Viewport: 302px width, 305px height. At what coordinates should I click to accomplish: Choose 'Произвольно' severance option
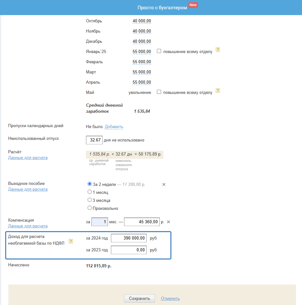[89, 208]
